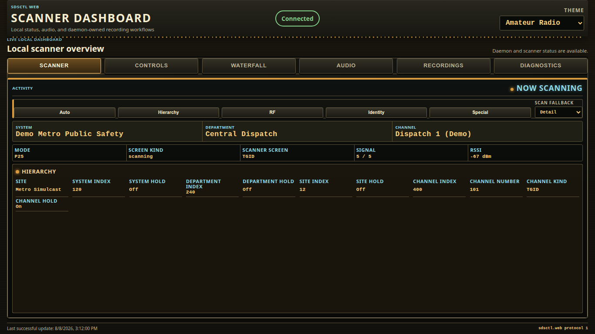Click the Hierarchy section heading

click(x=39, y=172)
